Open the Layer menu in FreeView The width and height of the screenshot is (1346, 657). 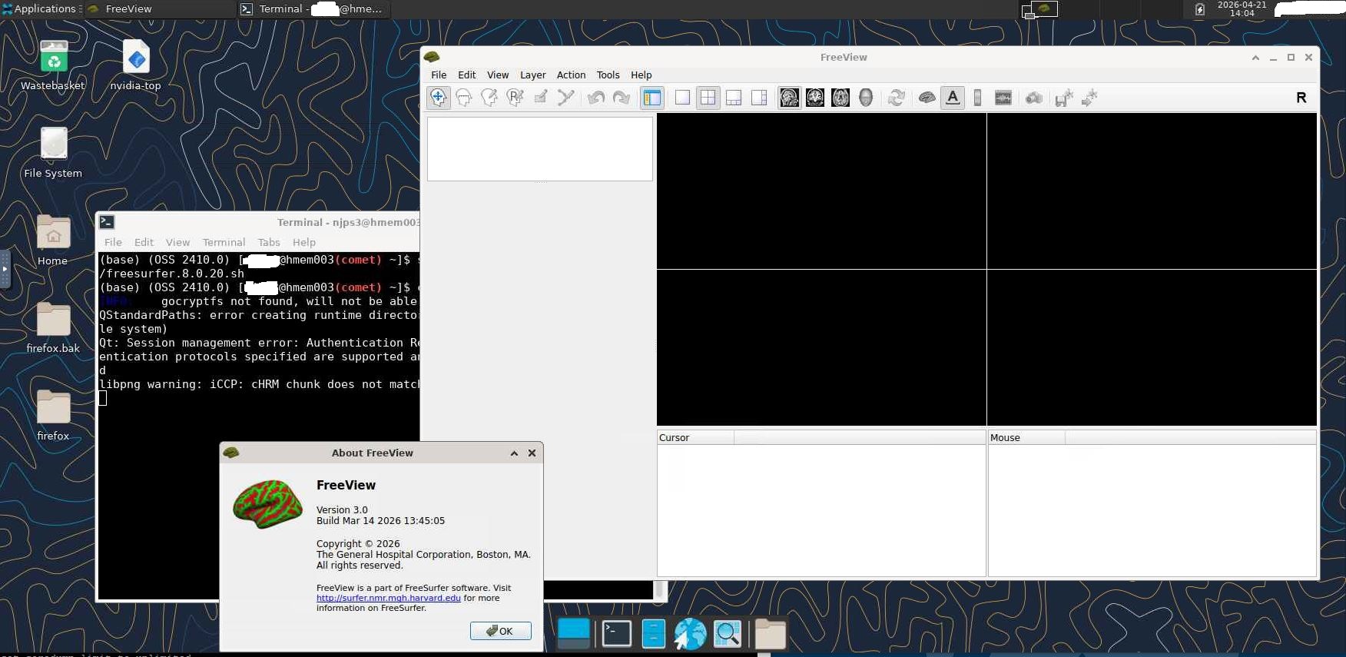click(x=532, y=75)
